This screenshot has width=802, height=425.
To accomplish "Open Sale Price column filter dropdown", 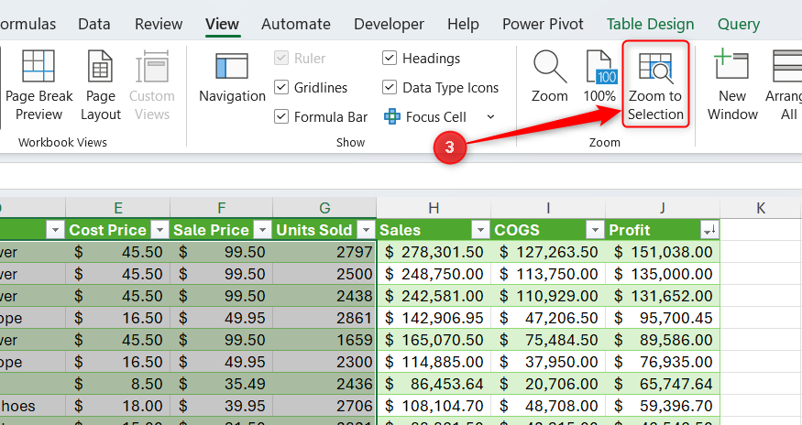I will [262, 230].
